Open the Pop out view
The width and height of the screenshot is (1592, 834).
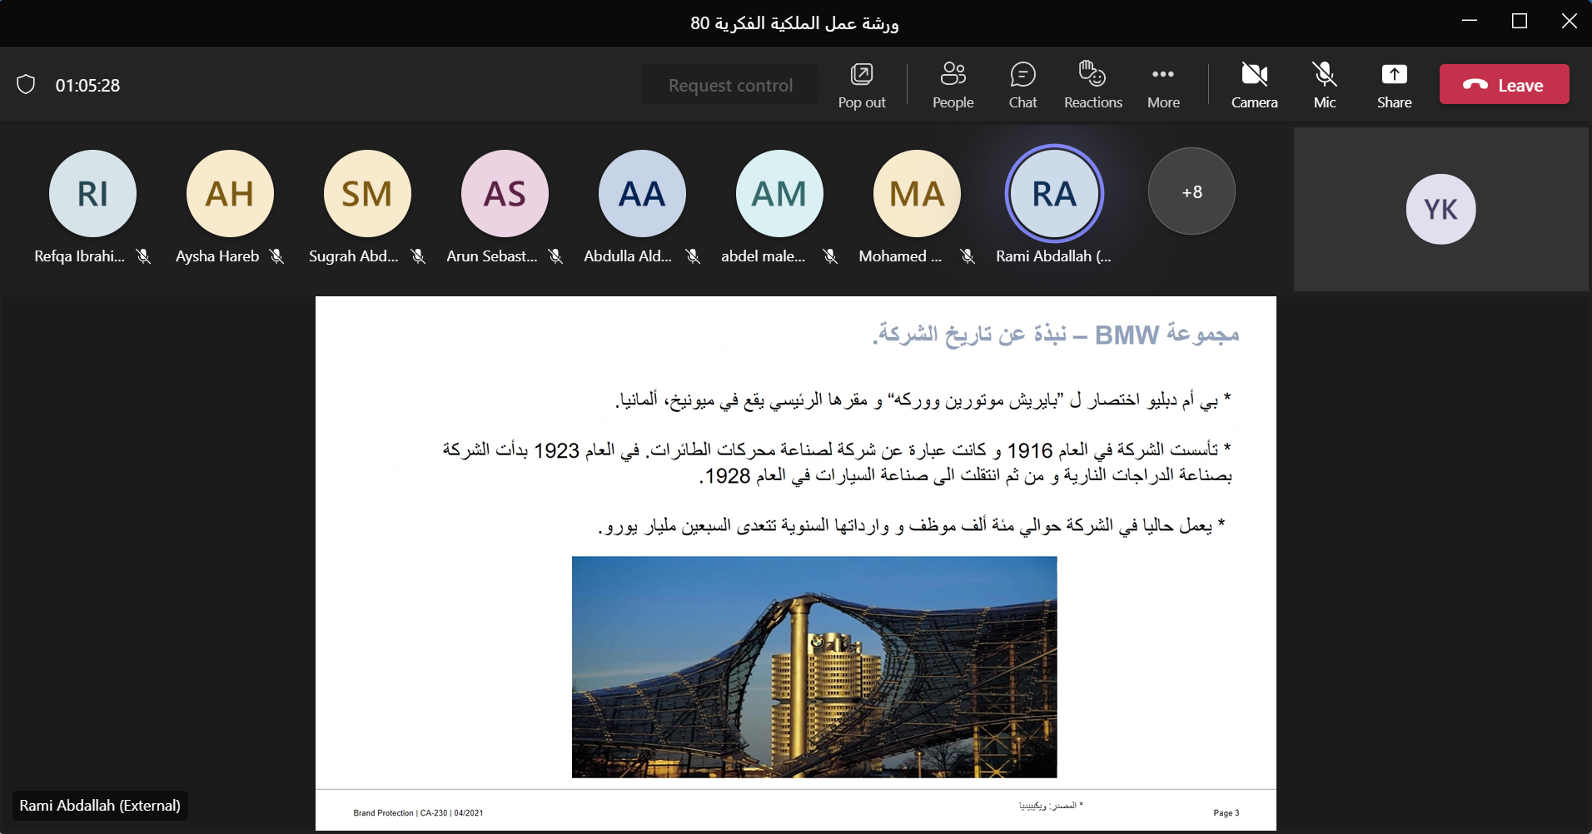coord(862,85)
